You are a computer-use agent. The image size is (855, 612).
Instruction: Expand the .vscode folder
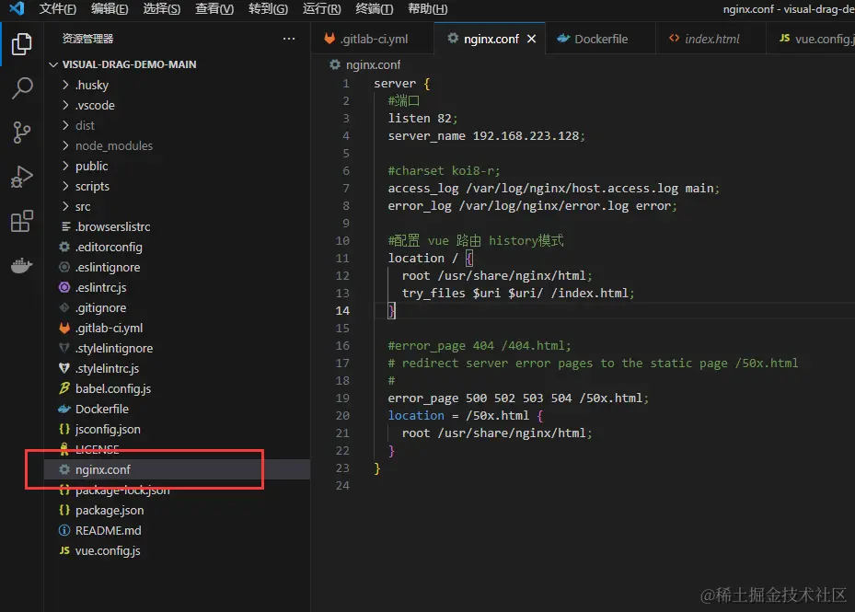click(x=65, y=105)
